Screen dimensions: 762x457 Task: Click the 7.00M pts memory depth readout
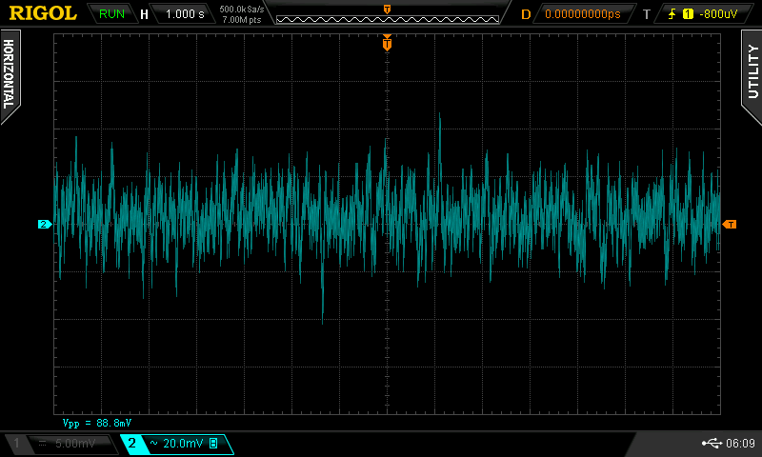pos(242,20)
